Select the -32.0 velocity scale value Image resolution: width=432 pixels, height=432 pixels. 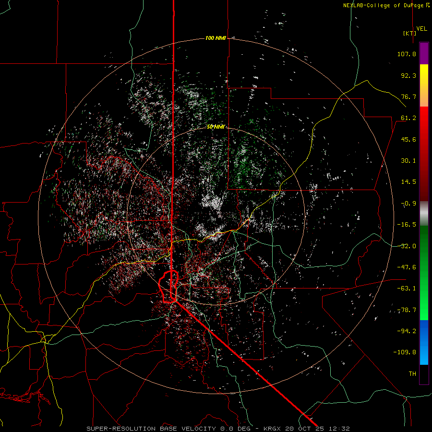click(407, 246)
